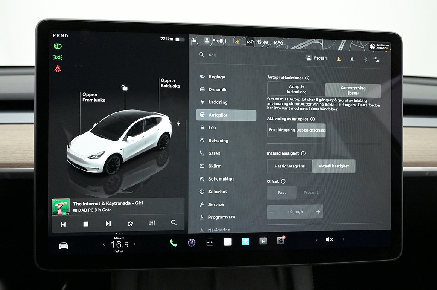437x290 pixels.
Task: Go to the Belysning settings menu
Action: click(x=218, y=141)
